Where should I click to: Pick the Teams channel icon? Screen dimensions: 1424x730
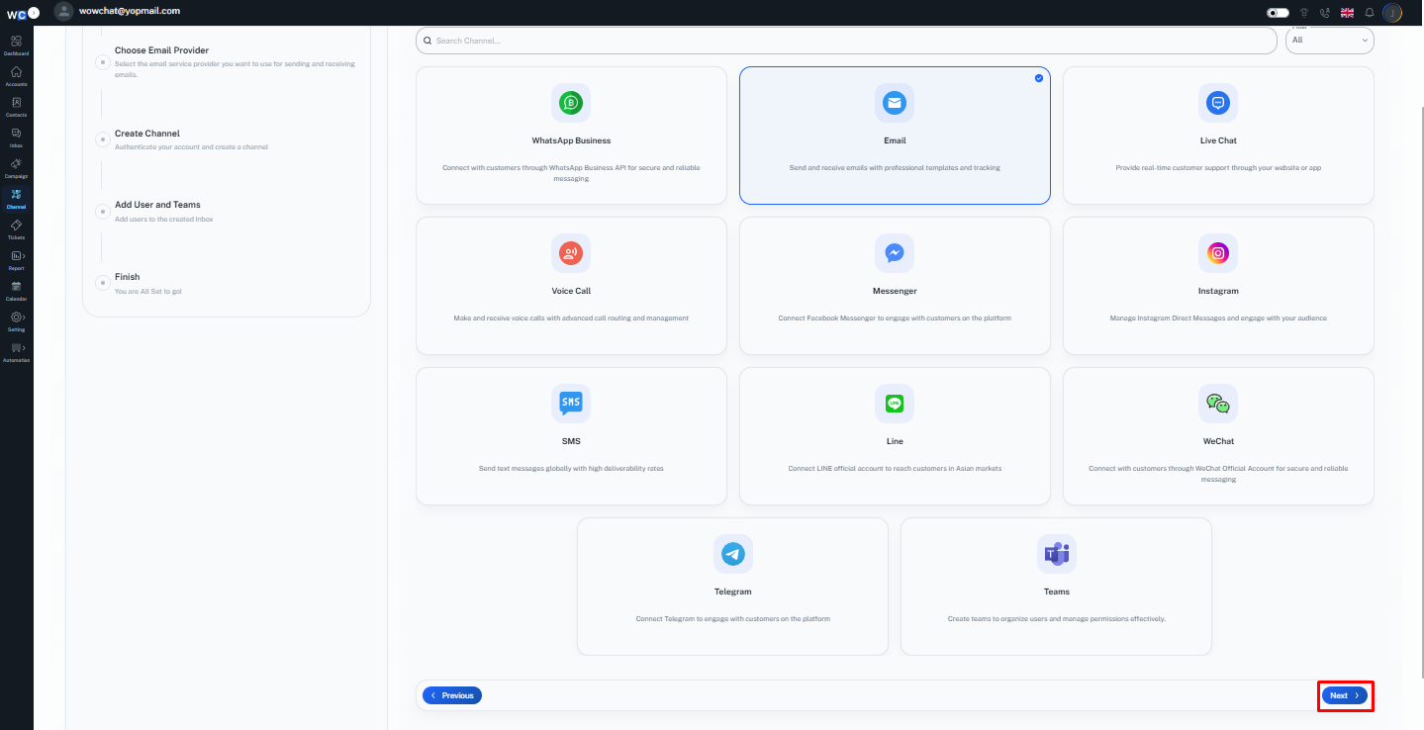coord(1057,554)
